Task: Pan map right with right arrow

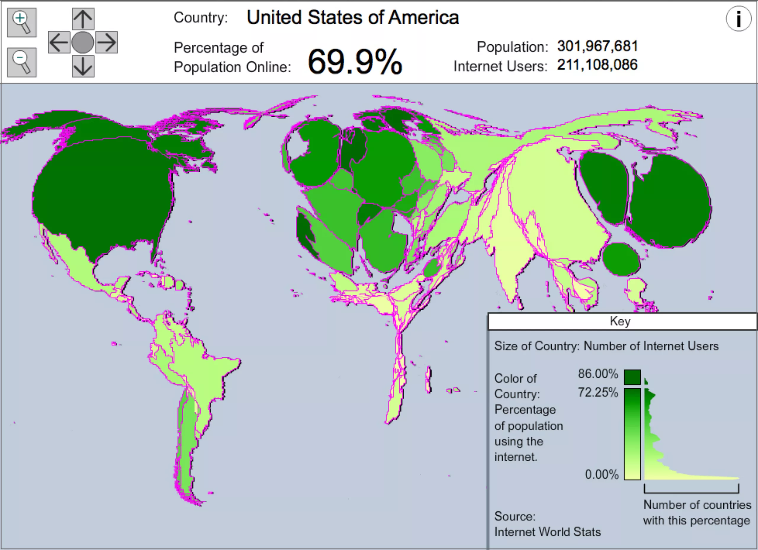Action: [107, 42]
